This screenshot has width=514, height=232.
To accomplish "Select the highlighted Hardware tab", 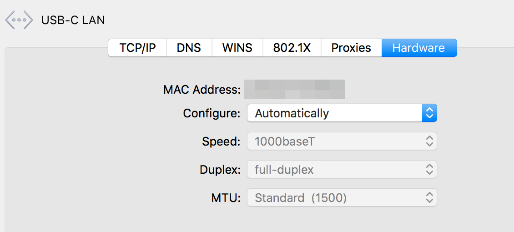I will tap(419, 48).
